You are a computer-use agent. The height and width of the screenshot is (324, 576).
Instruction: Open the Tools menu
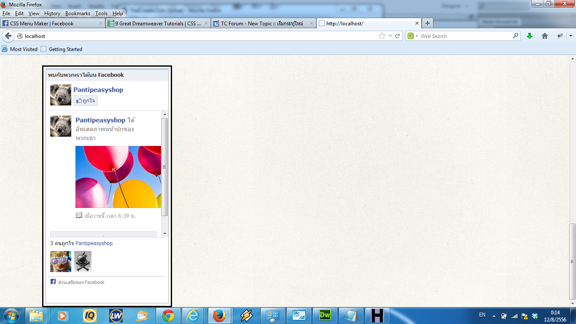tap(101, 13)
